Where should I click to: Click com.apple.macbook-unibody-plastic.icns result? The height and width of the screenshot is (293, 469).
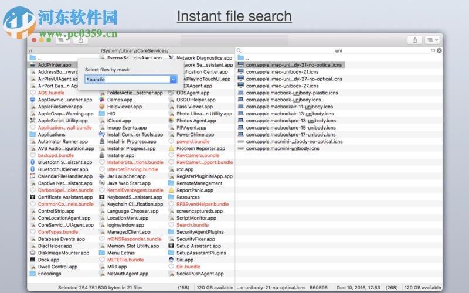[x=292, y=93]
